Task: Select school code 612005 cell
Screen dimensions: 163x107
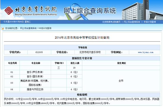Action: [39, 52]
